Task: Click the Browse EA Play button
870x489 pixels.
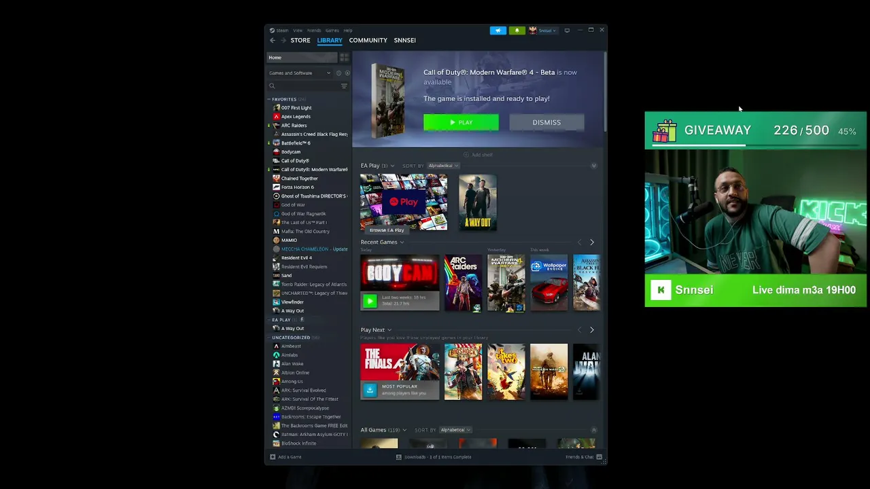Action: pyautogui.click(x=387, y=230)
